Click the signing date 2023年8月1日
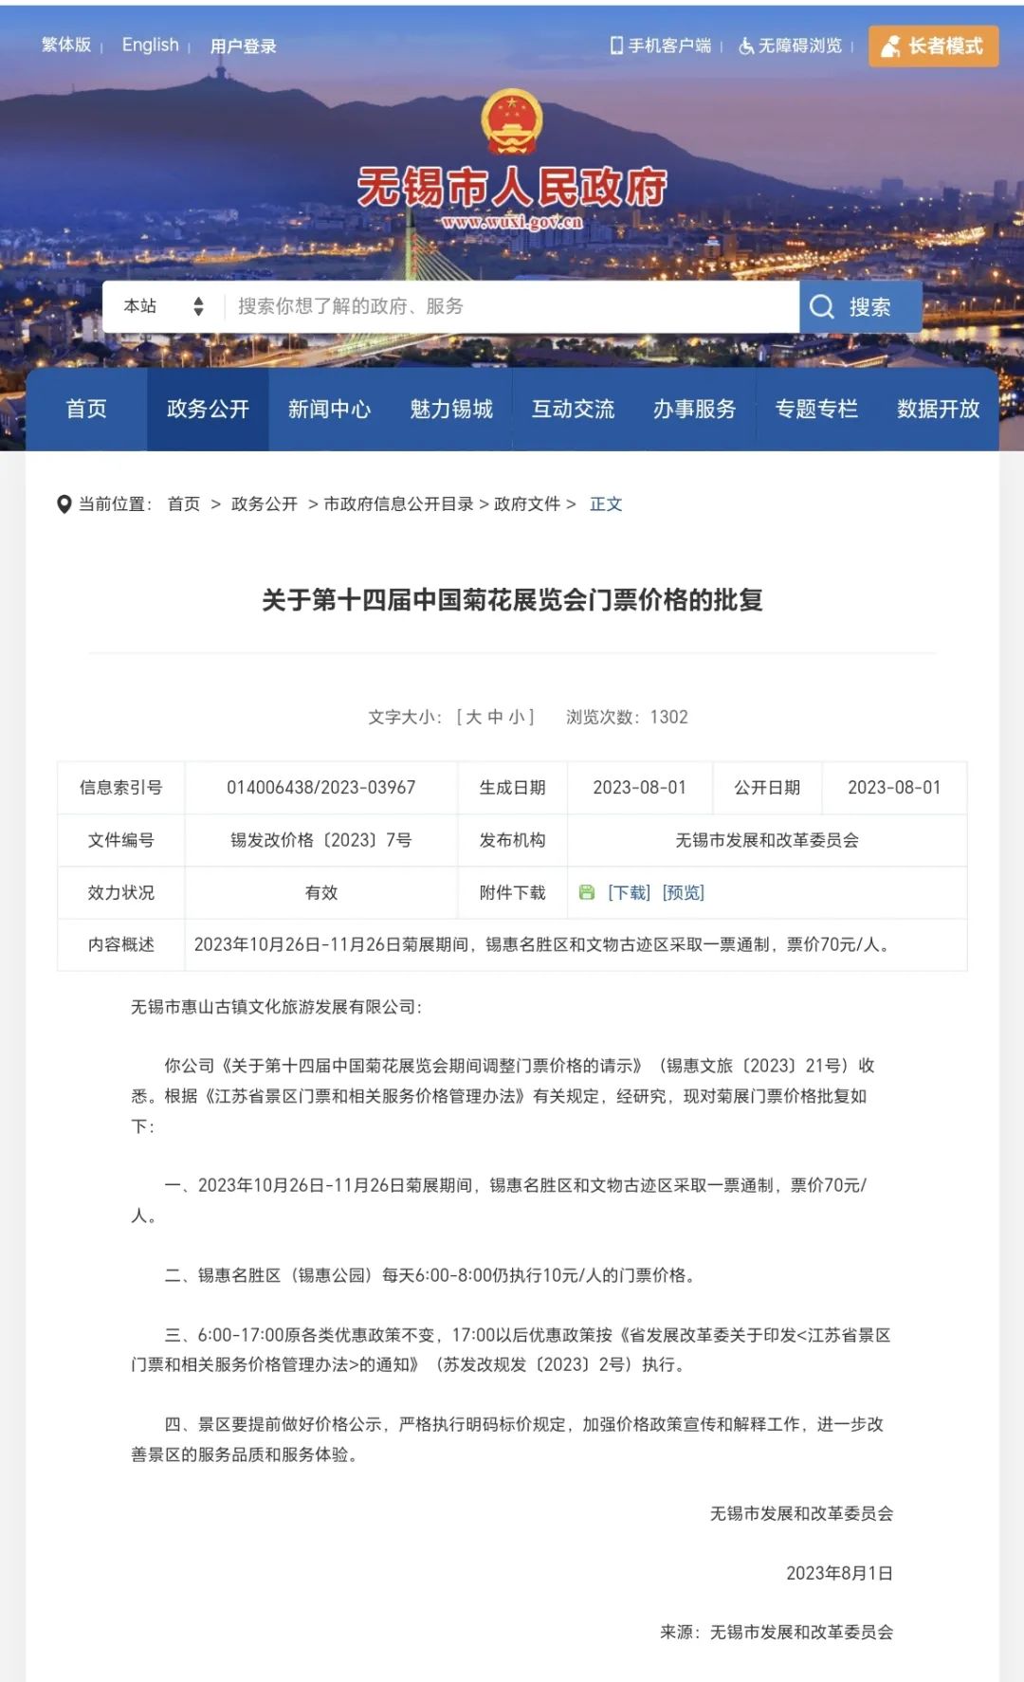The width and height of the screenshot is (1024, 1682). (x=839, y=1573)
